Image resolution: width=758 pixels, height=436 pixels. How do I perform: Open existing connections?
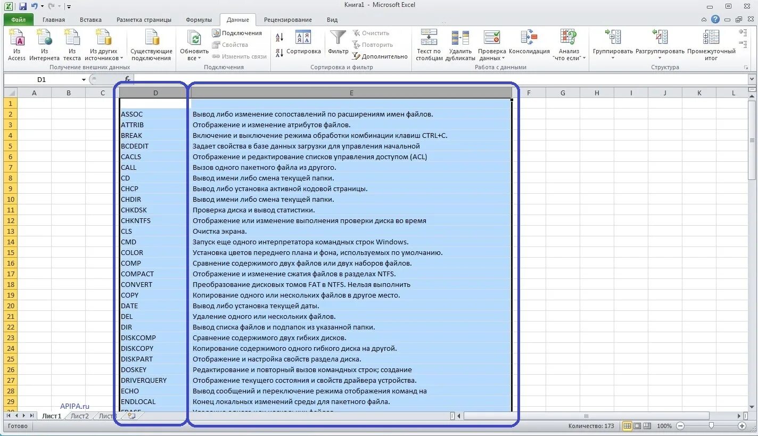(x=151, y=45)
